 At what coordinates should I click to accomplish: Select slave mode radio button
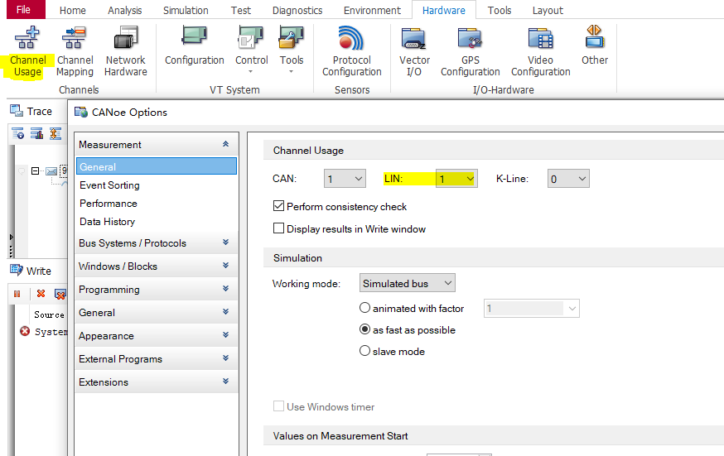364,351
